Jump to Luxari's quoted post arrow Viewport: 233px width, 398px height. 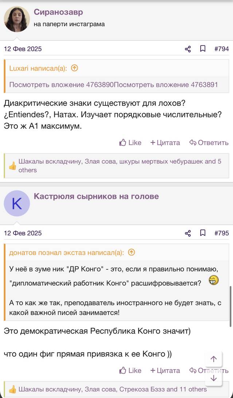click(x=74, y=68)
